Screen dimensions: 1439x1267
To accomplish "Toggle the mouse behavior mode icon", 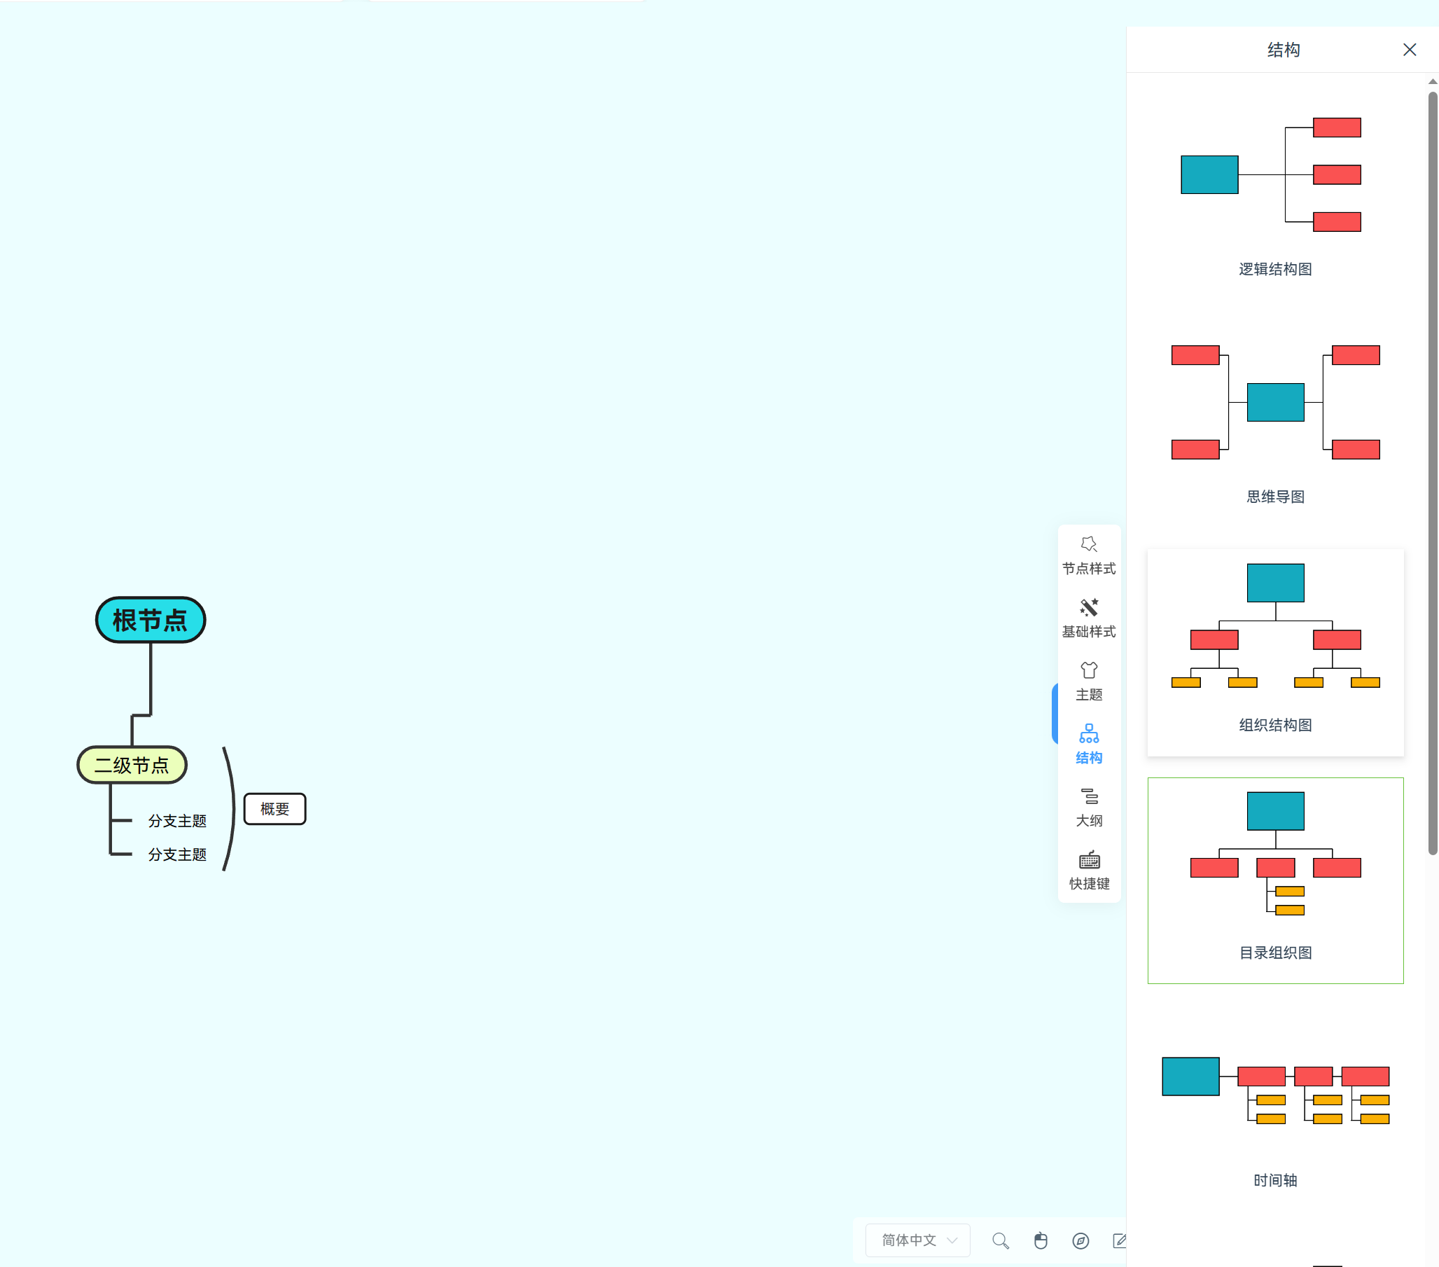I will 1040,1240.
